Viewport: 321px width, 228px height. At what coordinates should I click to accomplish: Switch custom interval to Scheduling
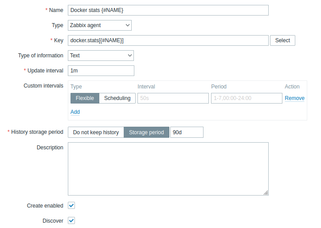point(117,98)
